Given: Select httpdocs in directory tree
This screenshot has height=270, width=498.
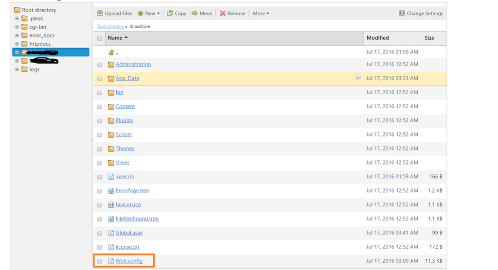Looking at the screenshot, I should click(40, 44).
